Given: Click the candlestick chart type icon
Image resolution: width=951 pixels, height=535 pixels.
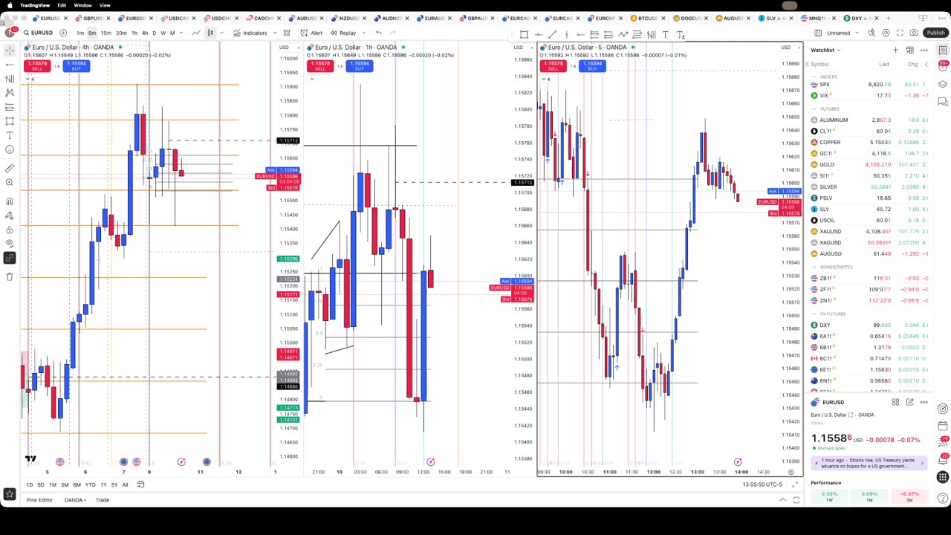Looking at the screenshot, I should click(x=210, y=33).
